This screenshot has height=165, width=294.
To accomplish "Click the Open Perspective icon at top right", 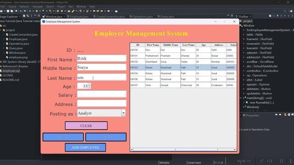I will (x=291, y=11).
